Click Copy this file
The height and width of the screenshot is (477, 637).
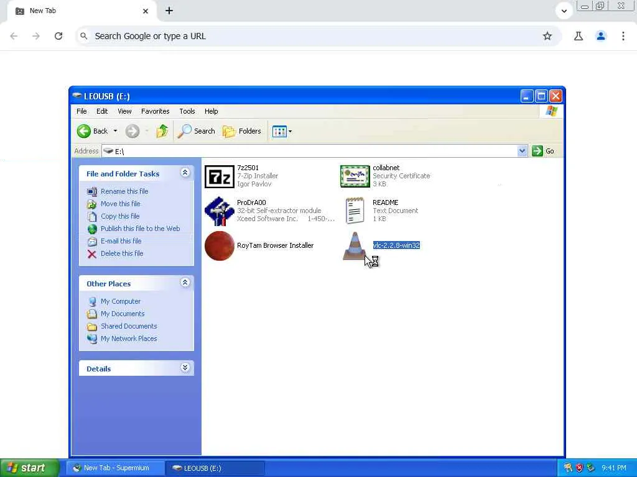point(120,216)
